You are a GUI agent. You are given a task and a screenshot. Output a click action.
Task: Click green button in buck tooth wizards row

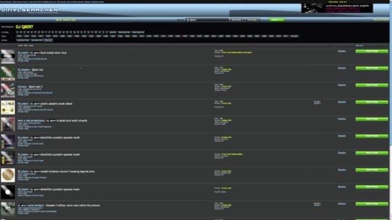coord(372,119)
